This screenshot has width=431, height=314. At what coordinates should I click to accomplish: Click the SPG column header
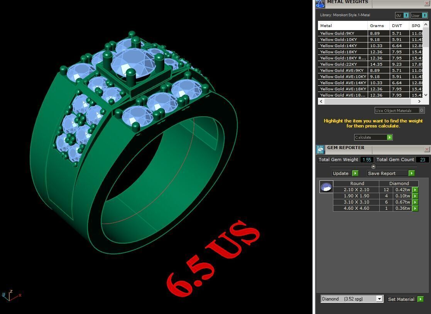416,25
